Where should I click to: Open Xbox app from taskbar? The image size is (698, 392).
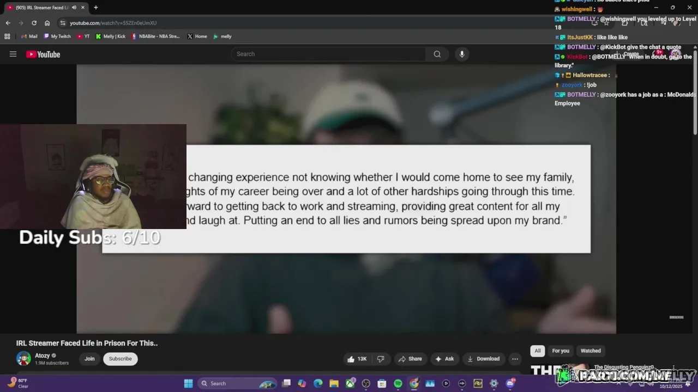[350, 383]
